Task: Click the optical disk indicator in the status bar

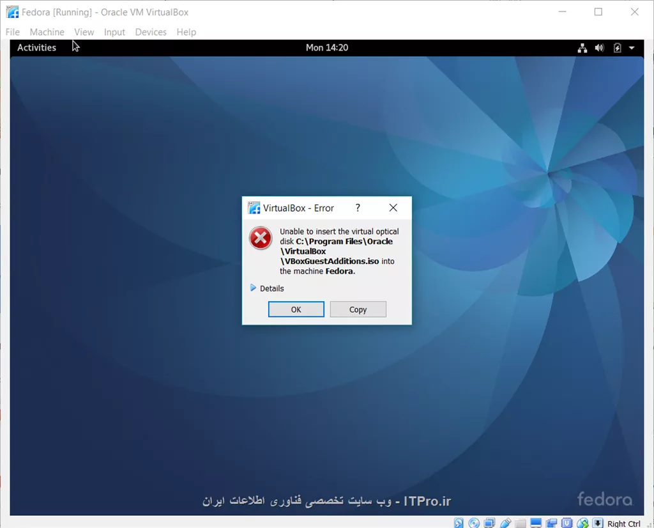Action: [x=474, y=523]
